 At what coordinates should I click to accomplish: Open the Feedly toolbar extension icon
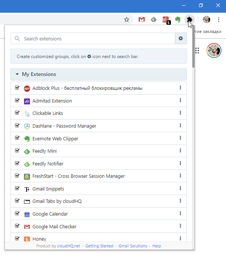(154, 19)
